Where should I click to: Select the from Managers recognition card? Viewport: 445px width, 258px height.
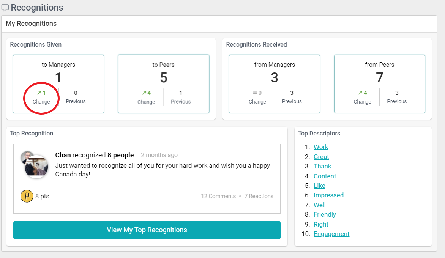point(274,84)
